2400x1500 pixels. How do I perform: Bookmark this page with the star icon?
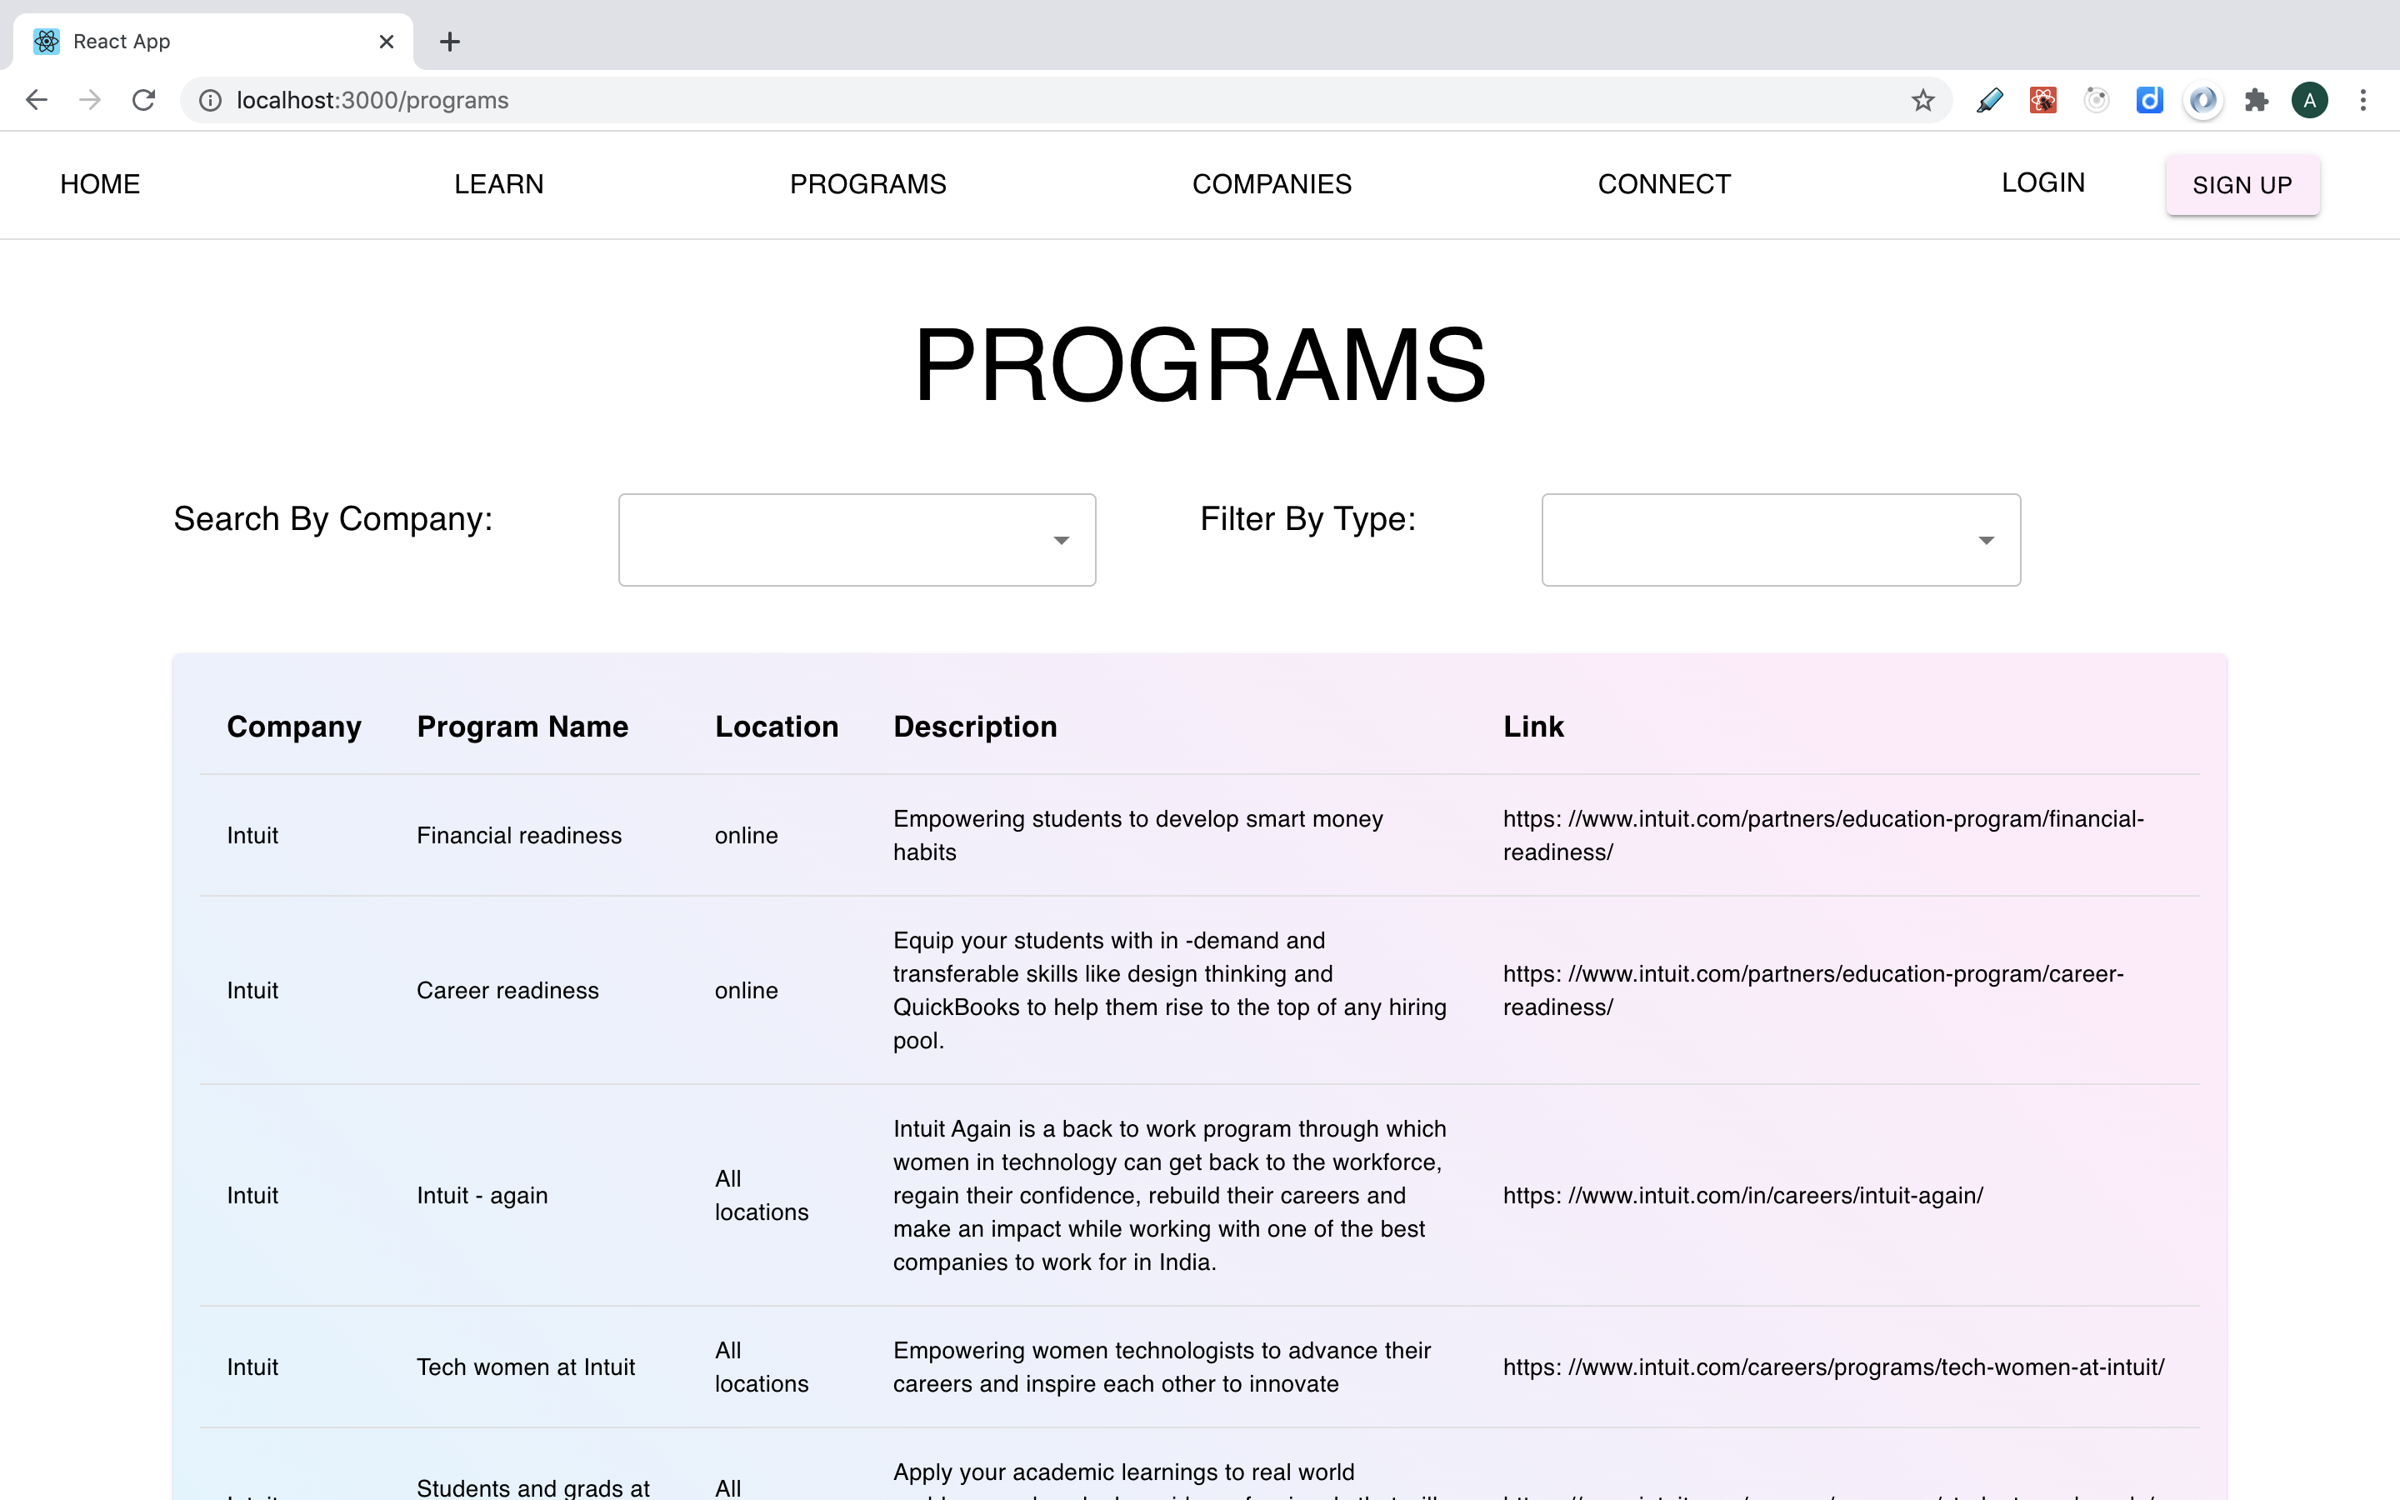(x=1923, y=100)
